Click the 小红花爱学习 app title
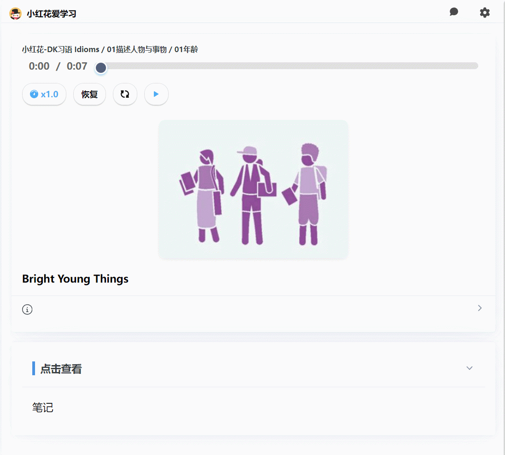Image resolution: width=505 pixels, height=455 pixels. [51, 14]
